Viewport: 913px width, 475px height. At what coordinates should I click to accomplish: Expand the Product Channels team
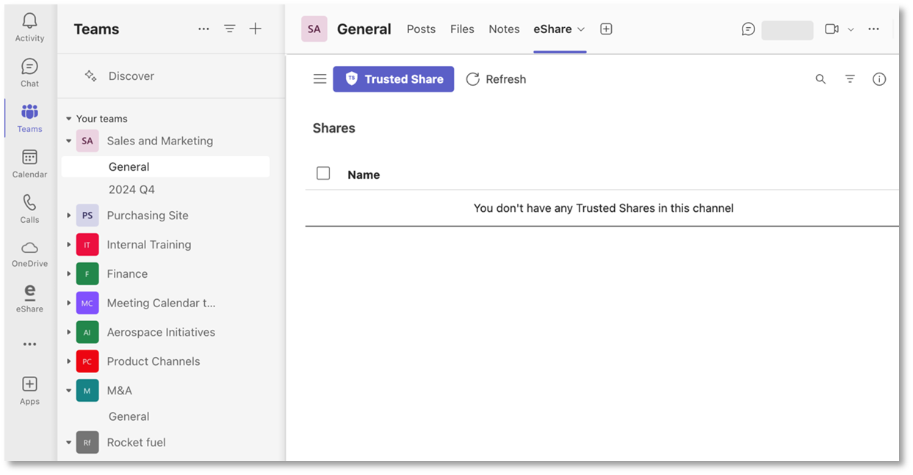coord(69,361)
